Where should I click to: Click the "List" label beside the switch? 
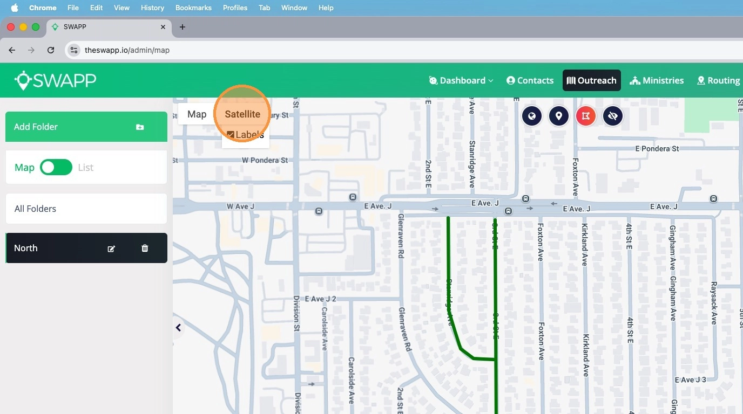tap(85, 168)
